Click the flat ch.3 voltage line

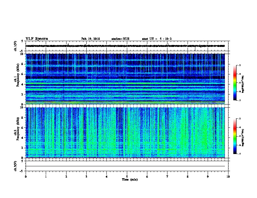125,166
